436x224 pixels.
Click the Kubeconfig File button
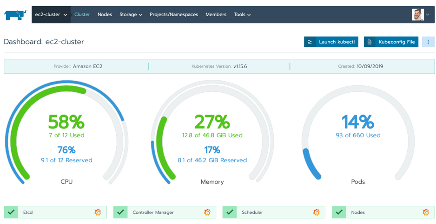coord(391,42)
